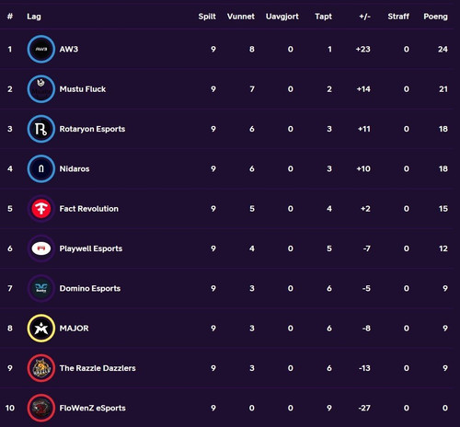Click the FloWenZ eSports team name
This screenshot has height=427, width=460.
pyautogui.click(x=93, y=408)
